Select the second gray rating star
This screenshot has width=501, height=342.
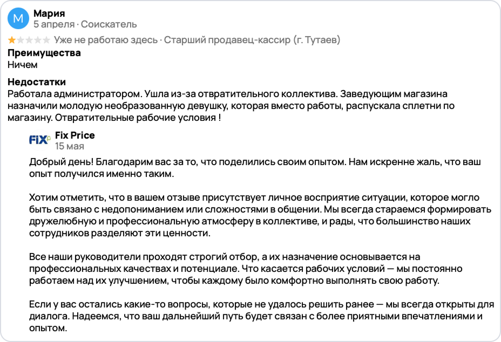21,40
